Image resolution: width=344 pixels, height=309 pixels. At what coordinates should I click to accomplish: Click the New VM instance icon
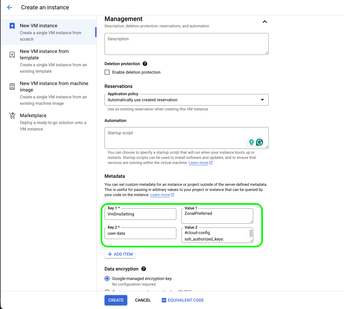tap(12, 26)
